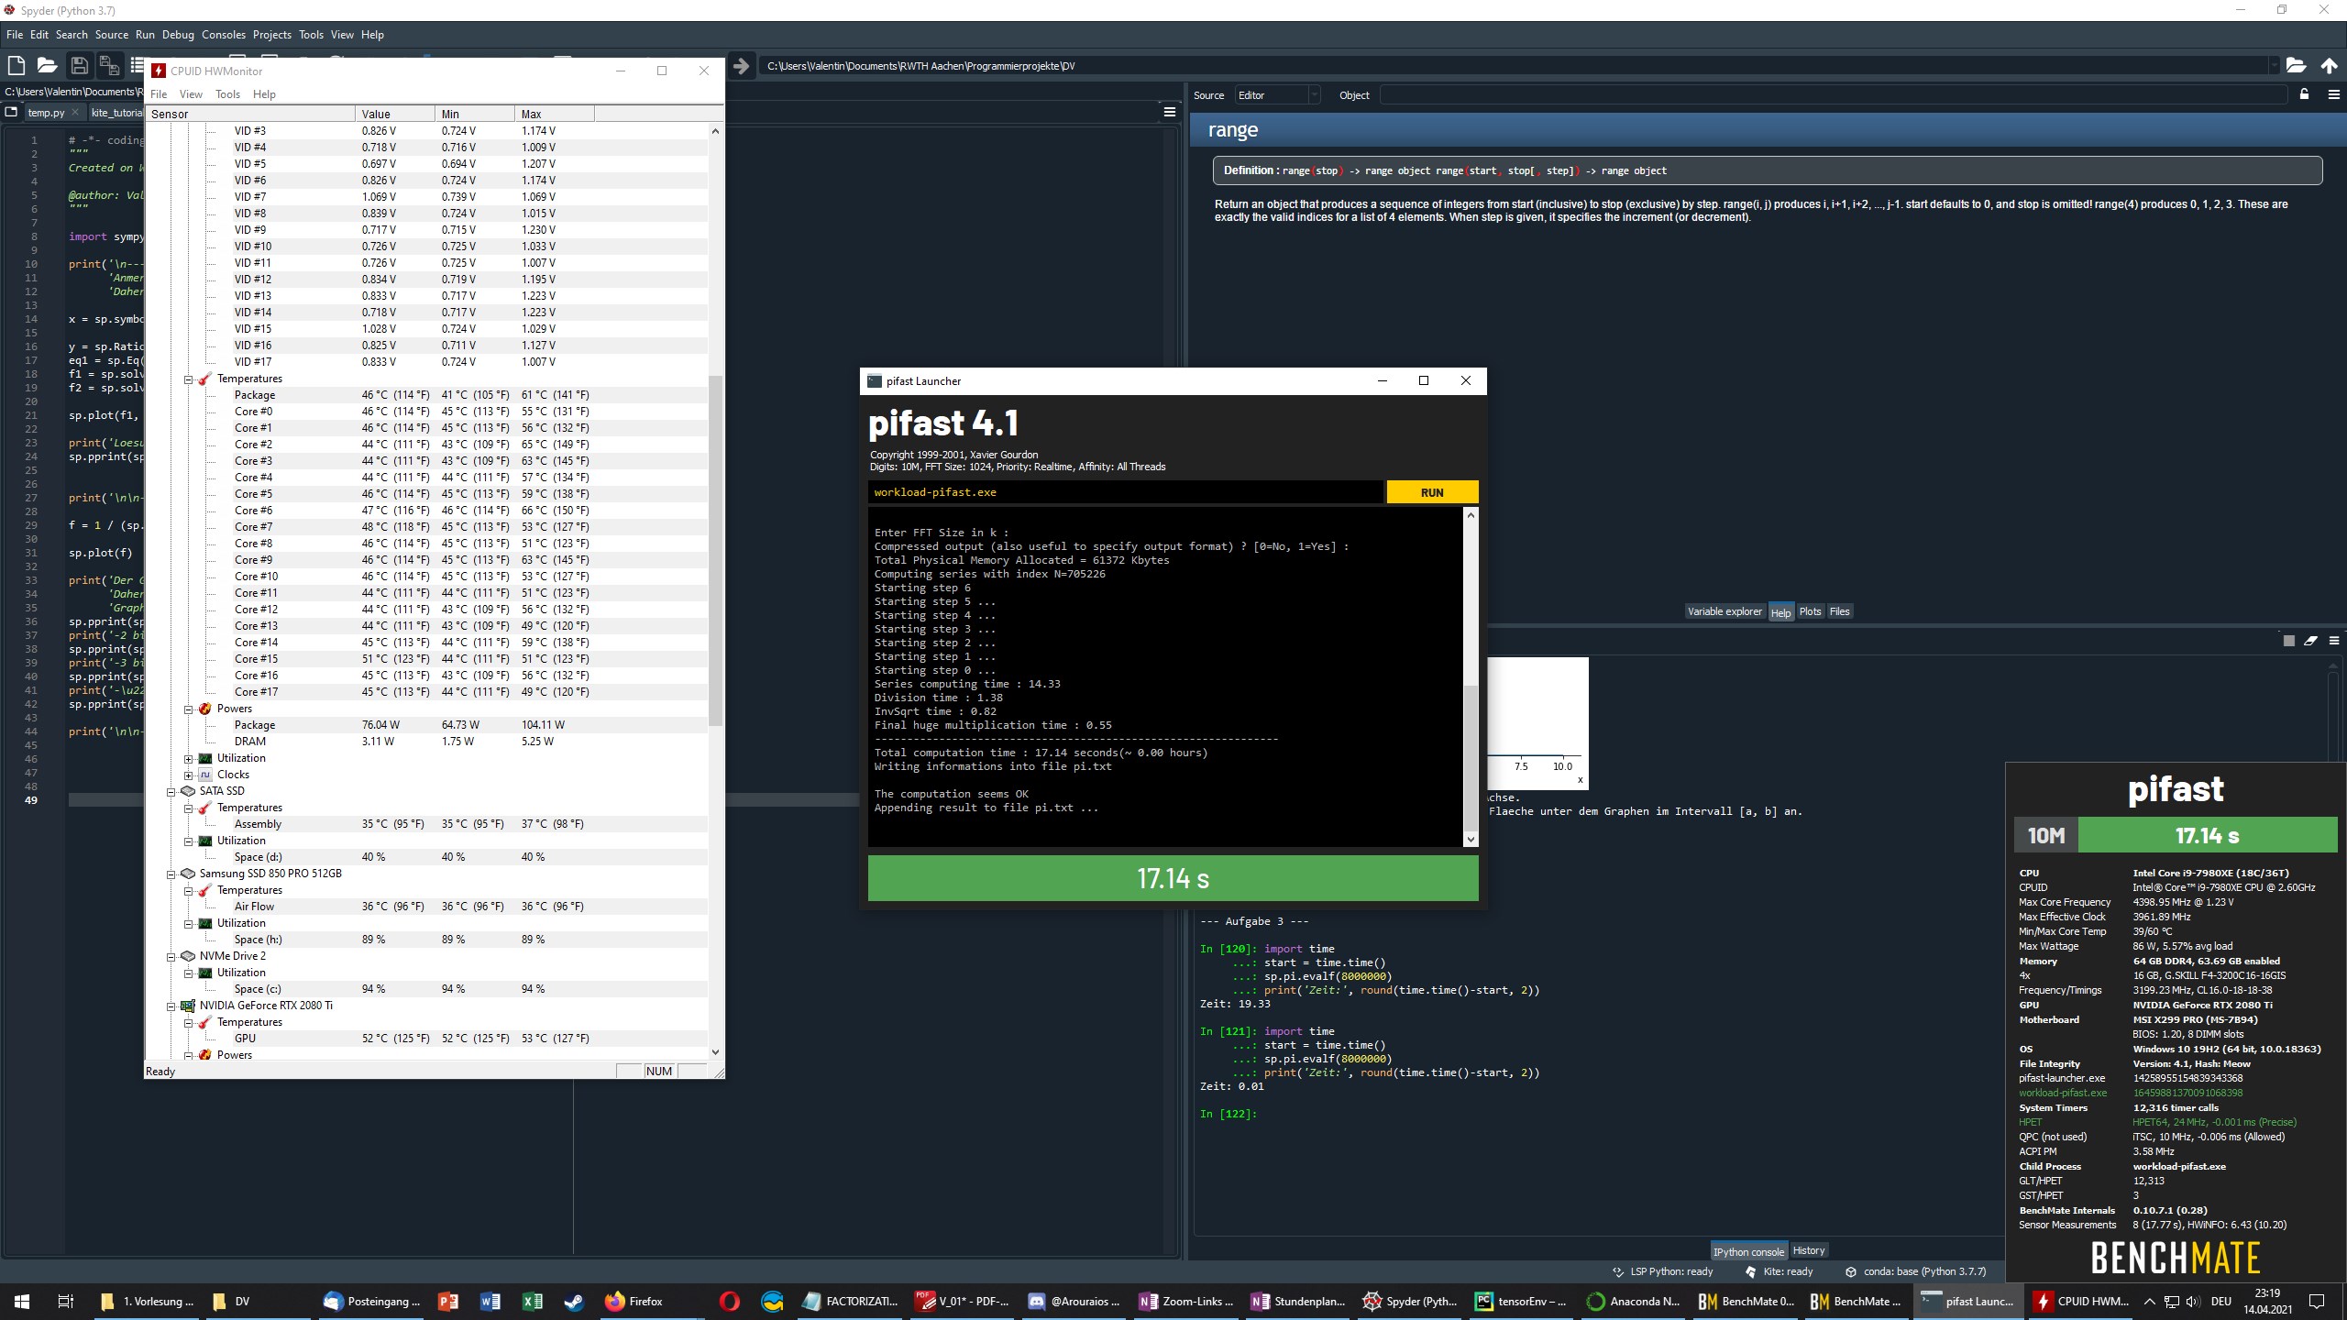Collapse the SATA SSD node in HWMonitor
The width and height of the screenshot is (2347, 1320).
(x=171, y=791)
